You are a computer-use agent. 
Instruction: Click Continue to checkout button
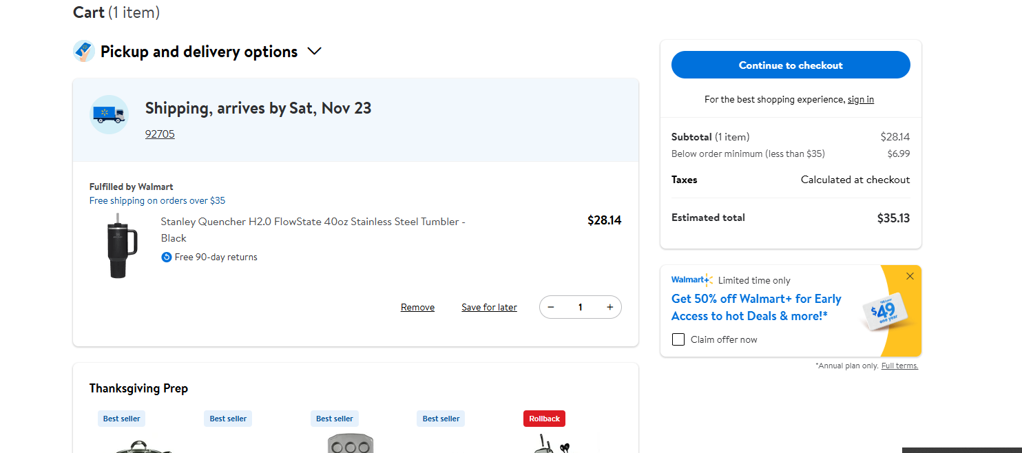click(x=791, y=65)
